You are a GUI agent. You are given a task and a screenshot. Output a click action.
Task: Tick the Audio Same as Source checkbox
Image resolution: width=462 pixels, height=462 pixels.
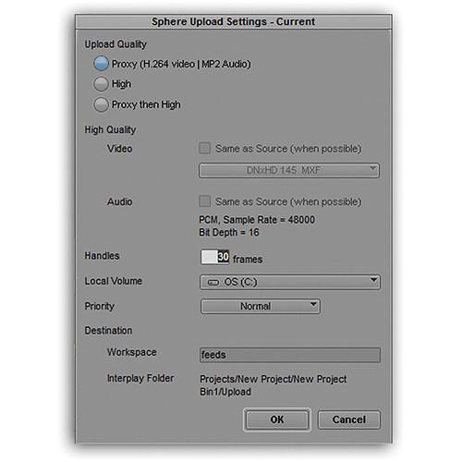[204, 201]
